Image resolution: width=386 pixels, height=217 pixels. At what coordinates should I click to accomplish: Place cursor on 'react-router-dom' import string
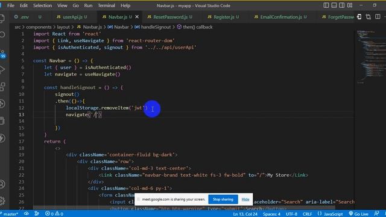(x=150, y=40)
